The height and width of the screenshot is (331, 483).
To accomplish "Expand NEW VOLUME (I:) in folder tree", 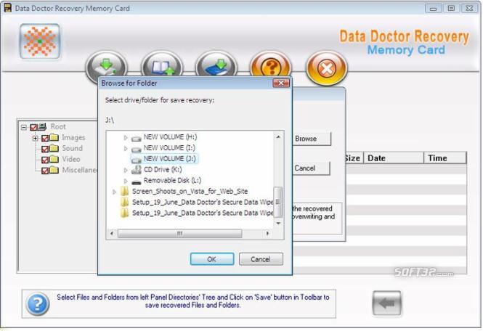I will point(126,148).
